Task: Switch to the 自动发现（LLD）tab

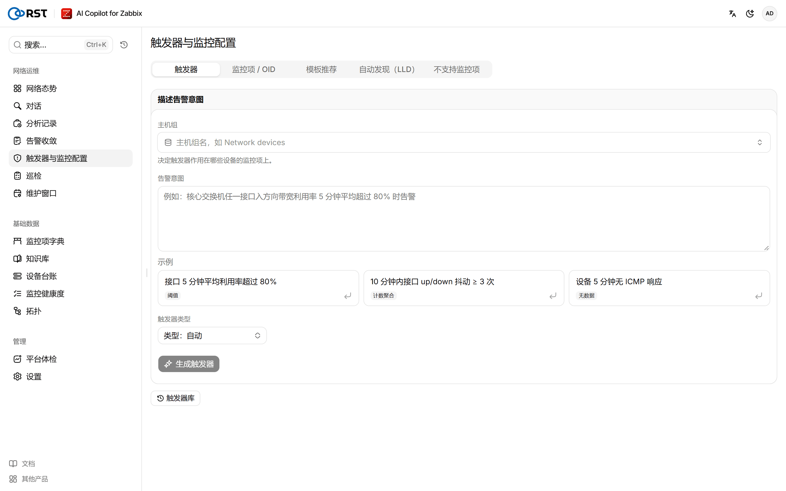Action: (389, 70)
